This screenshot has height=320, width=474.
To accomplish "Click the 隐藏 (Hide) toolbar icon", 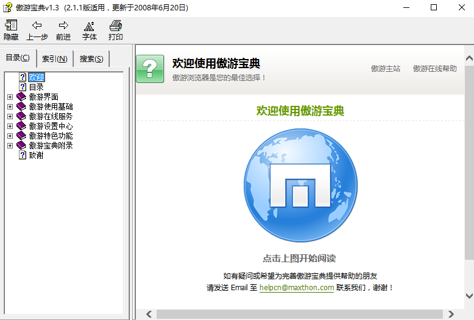I will (x=11, y=26).
